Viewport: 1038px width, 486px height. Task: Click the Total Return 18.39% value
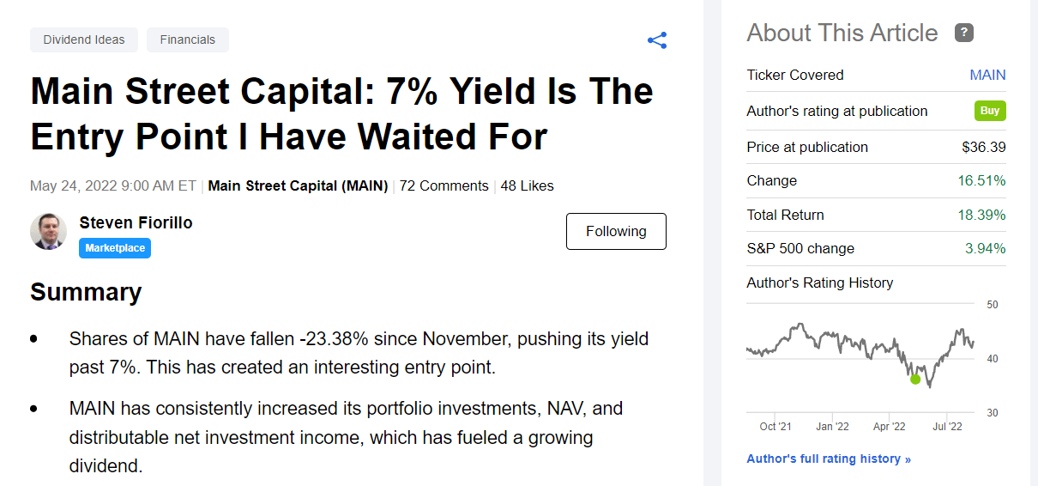(x=981, y=215)
